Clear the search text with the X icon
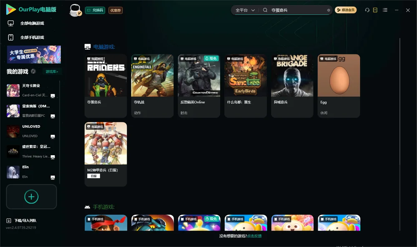Viewport: 417px width, 247px height. click(x=329, y=10)
